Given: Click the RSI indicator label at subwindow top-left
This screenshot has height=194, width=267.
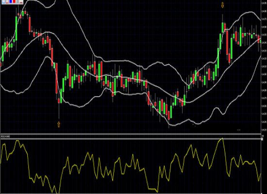Looking at the screenshot, I should click(5, 136).
